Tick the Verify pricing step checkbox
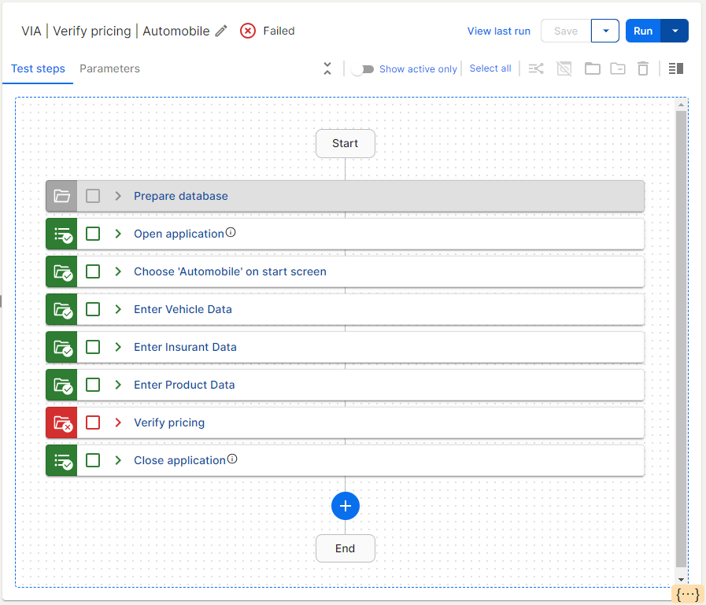 click(93, 422)
